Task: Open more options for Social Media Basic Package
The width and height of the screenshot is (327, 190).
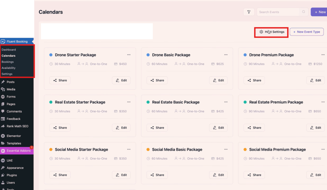Action: tap(226, 149)
